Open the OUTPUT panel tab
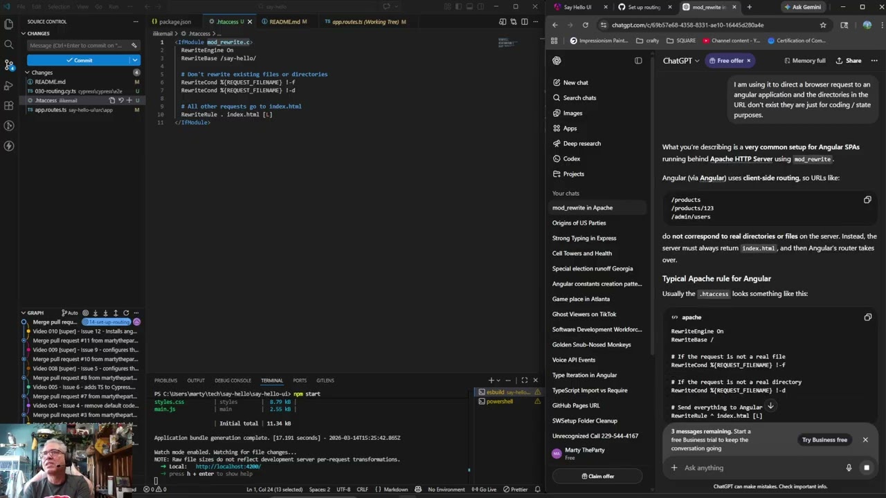The image size is (886, 498). coord(196,380)
